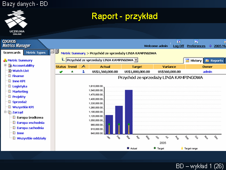Image resolution: width=226 pixels, height=170 pixels.
Task: Click the green Target legend diamond
Action: point(155,148)
